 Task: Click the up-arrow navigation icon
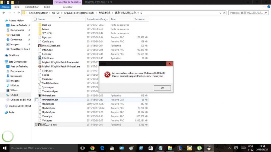pyautogui.click(x=19, y=13)
